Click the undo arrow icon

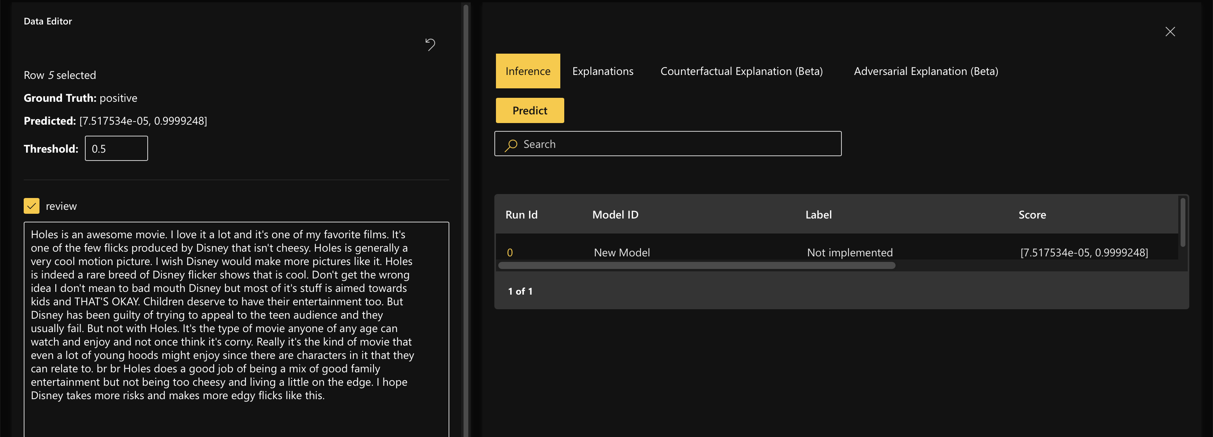click(430, 44)
